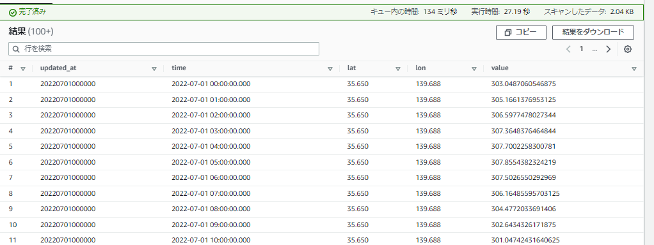Viewport: 654px width, 245px height.
Task: Select value 304.4772033691406
Action: pos(523,209)
